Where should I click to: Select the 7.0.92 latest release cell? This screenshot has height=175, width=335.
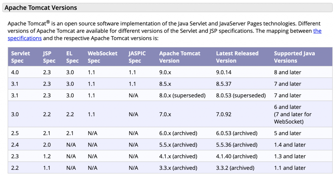(224, 115)
